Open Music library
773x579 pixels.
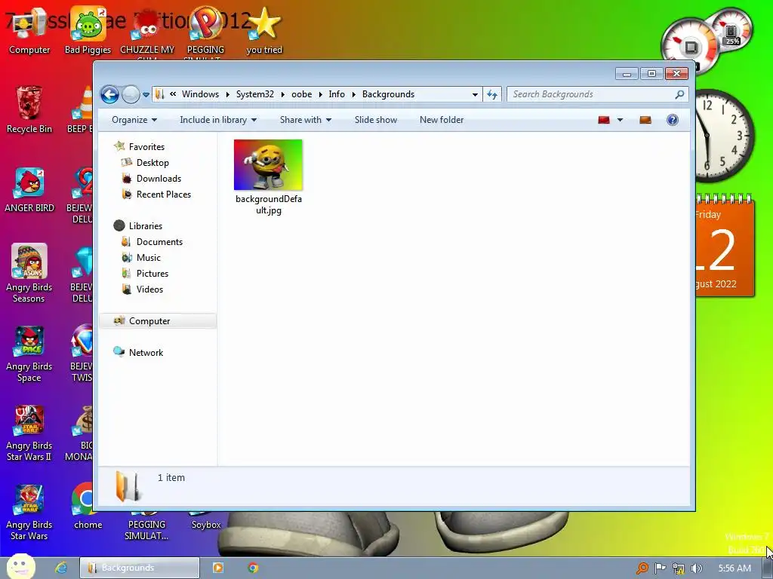coord(149,257)
